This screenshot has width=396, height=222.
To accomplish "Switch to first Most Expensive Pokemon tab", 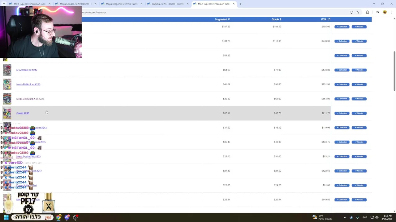I will click(29, 4).
